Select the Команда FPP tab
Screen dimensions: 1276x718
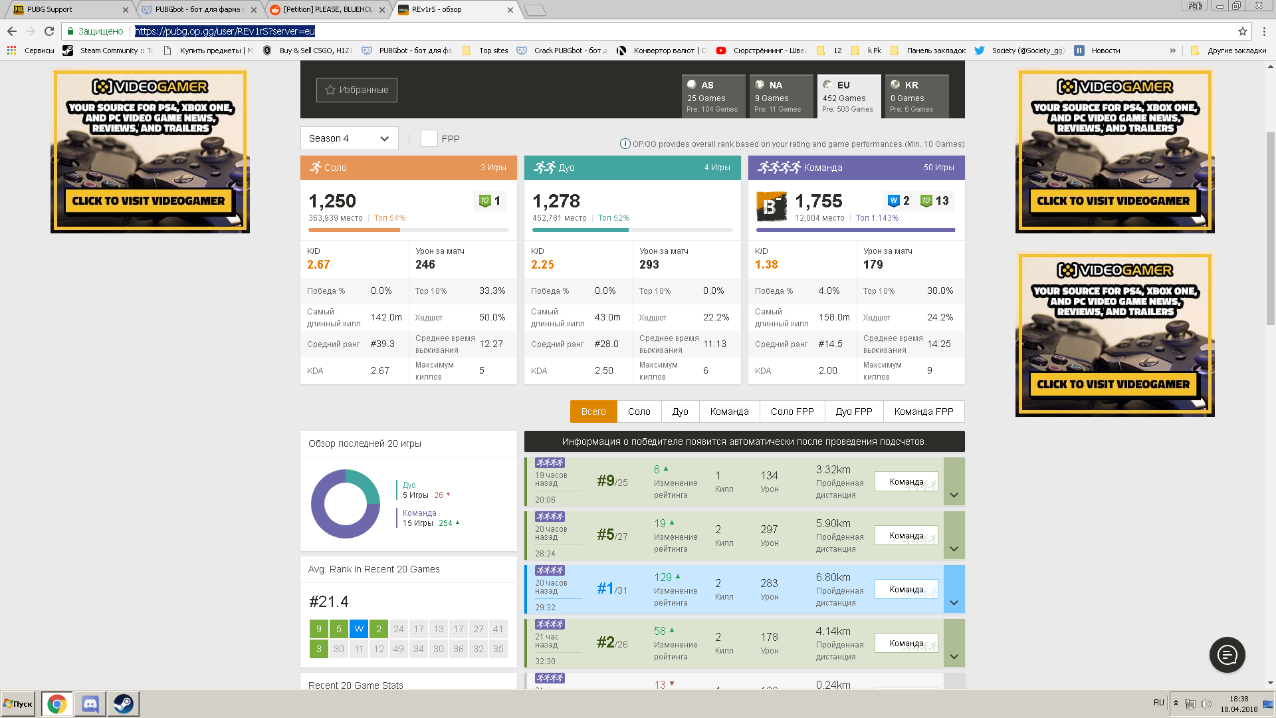click(924, 412)
